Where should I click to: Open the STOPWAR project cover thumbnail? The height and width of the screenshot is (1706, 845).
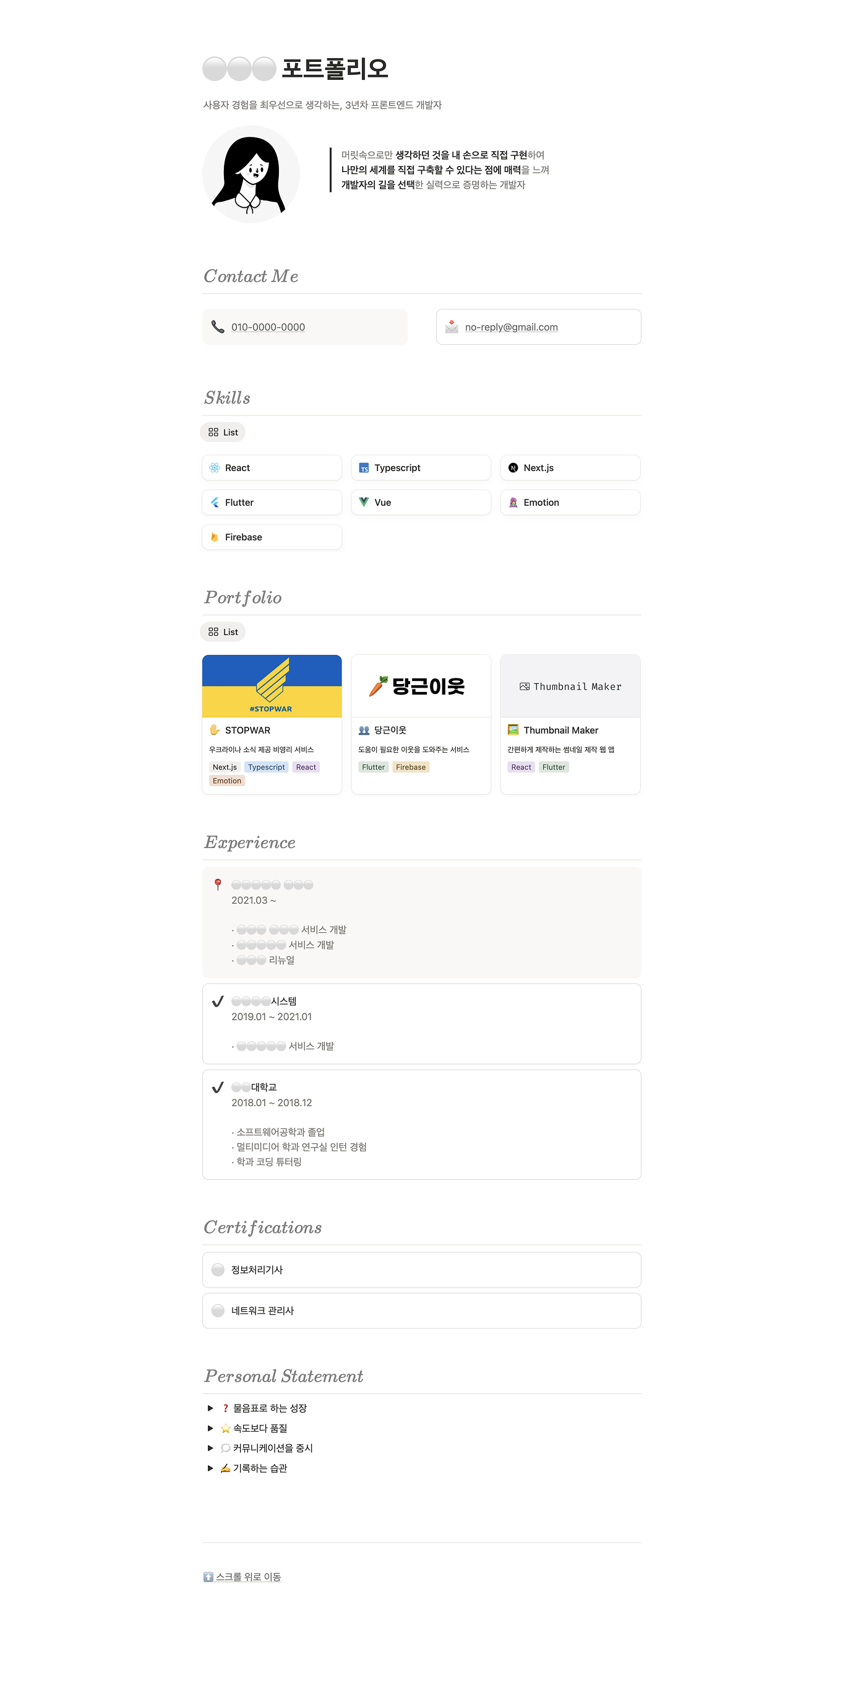click(272, 686)
